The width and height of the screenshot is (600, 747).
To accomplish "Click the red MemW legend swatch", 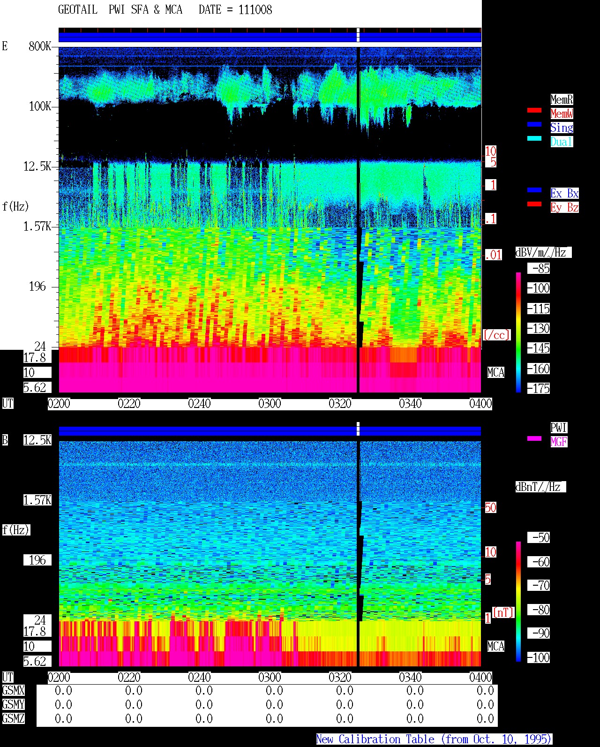I will pos(534,110).
